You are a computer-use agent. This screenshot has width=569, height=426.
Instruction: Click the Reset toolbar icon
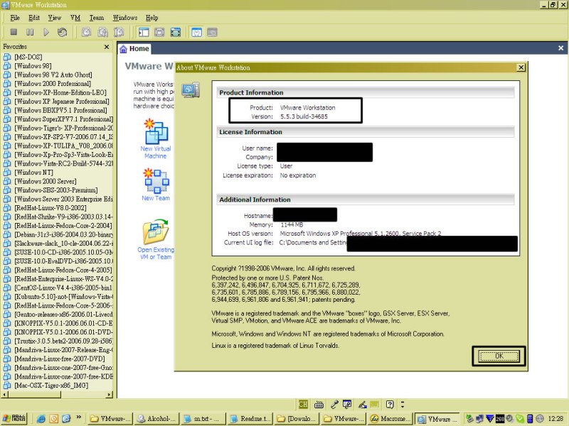point(62,32)
